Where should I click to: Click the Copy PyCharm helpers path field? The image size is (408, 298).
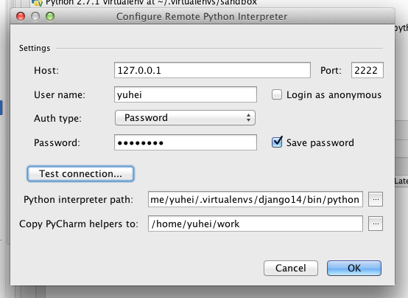pyautogui.click(x=256, y=223)
